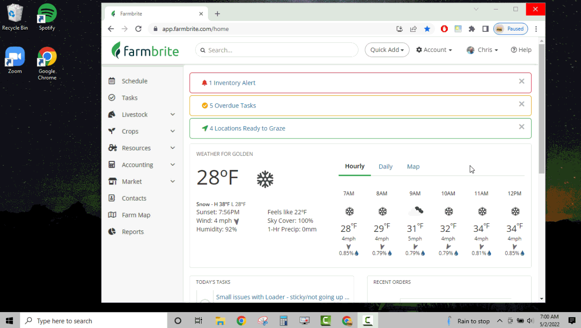
Task: Click the bookmark star in address bar
Action: 427,29
